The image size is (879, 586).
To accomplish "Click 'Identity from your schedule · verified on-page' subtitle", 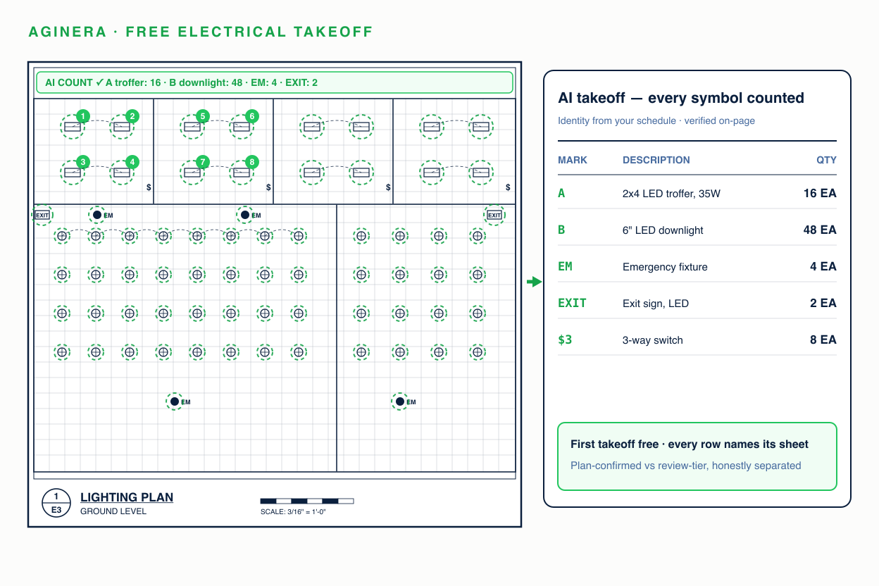I will pos(656,120).
